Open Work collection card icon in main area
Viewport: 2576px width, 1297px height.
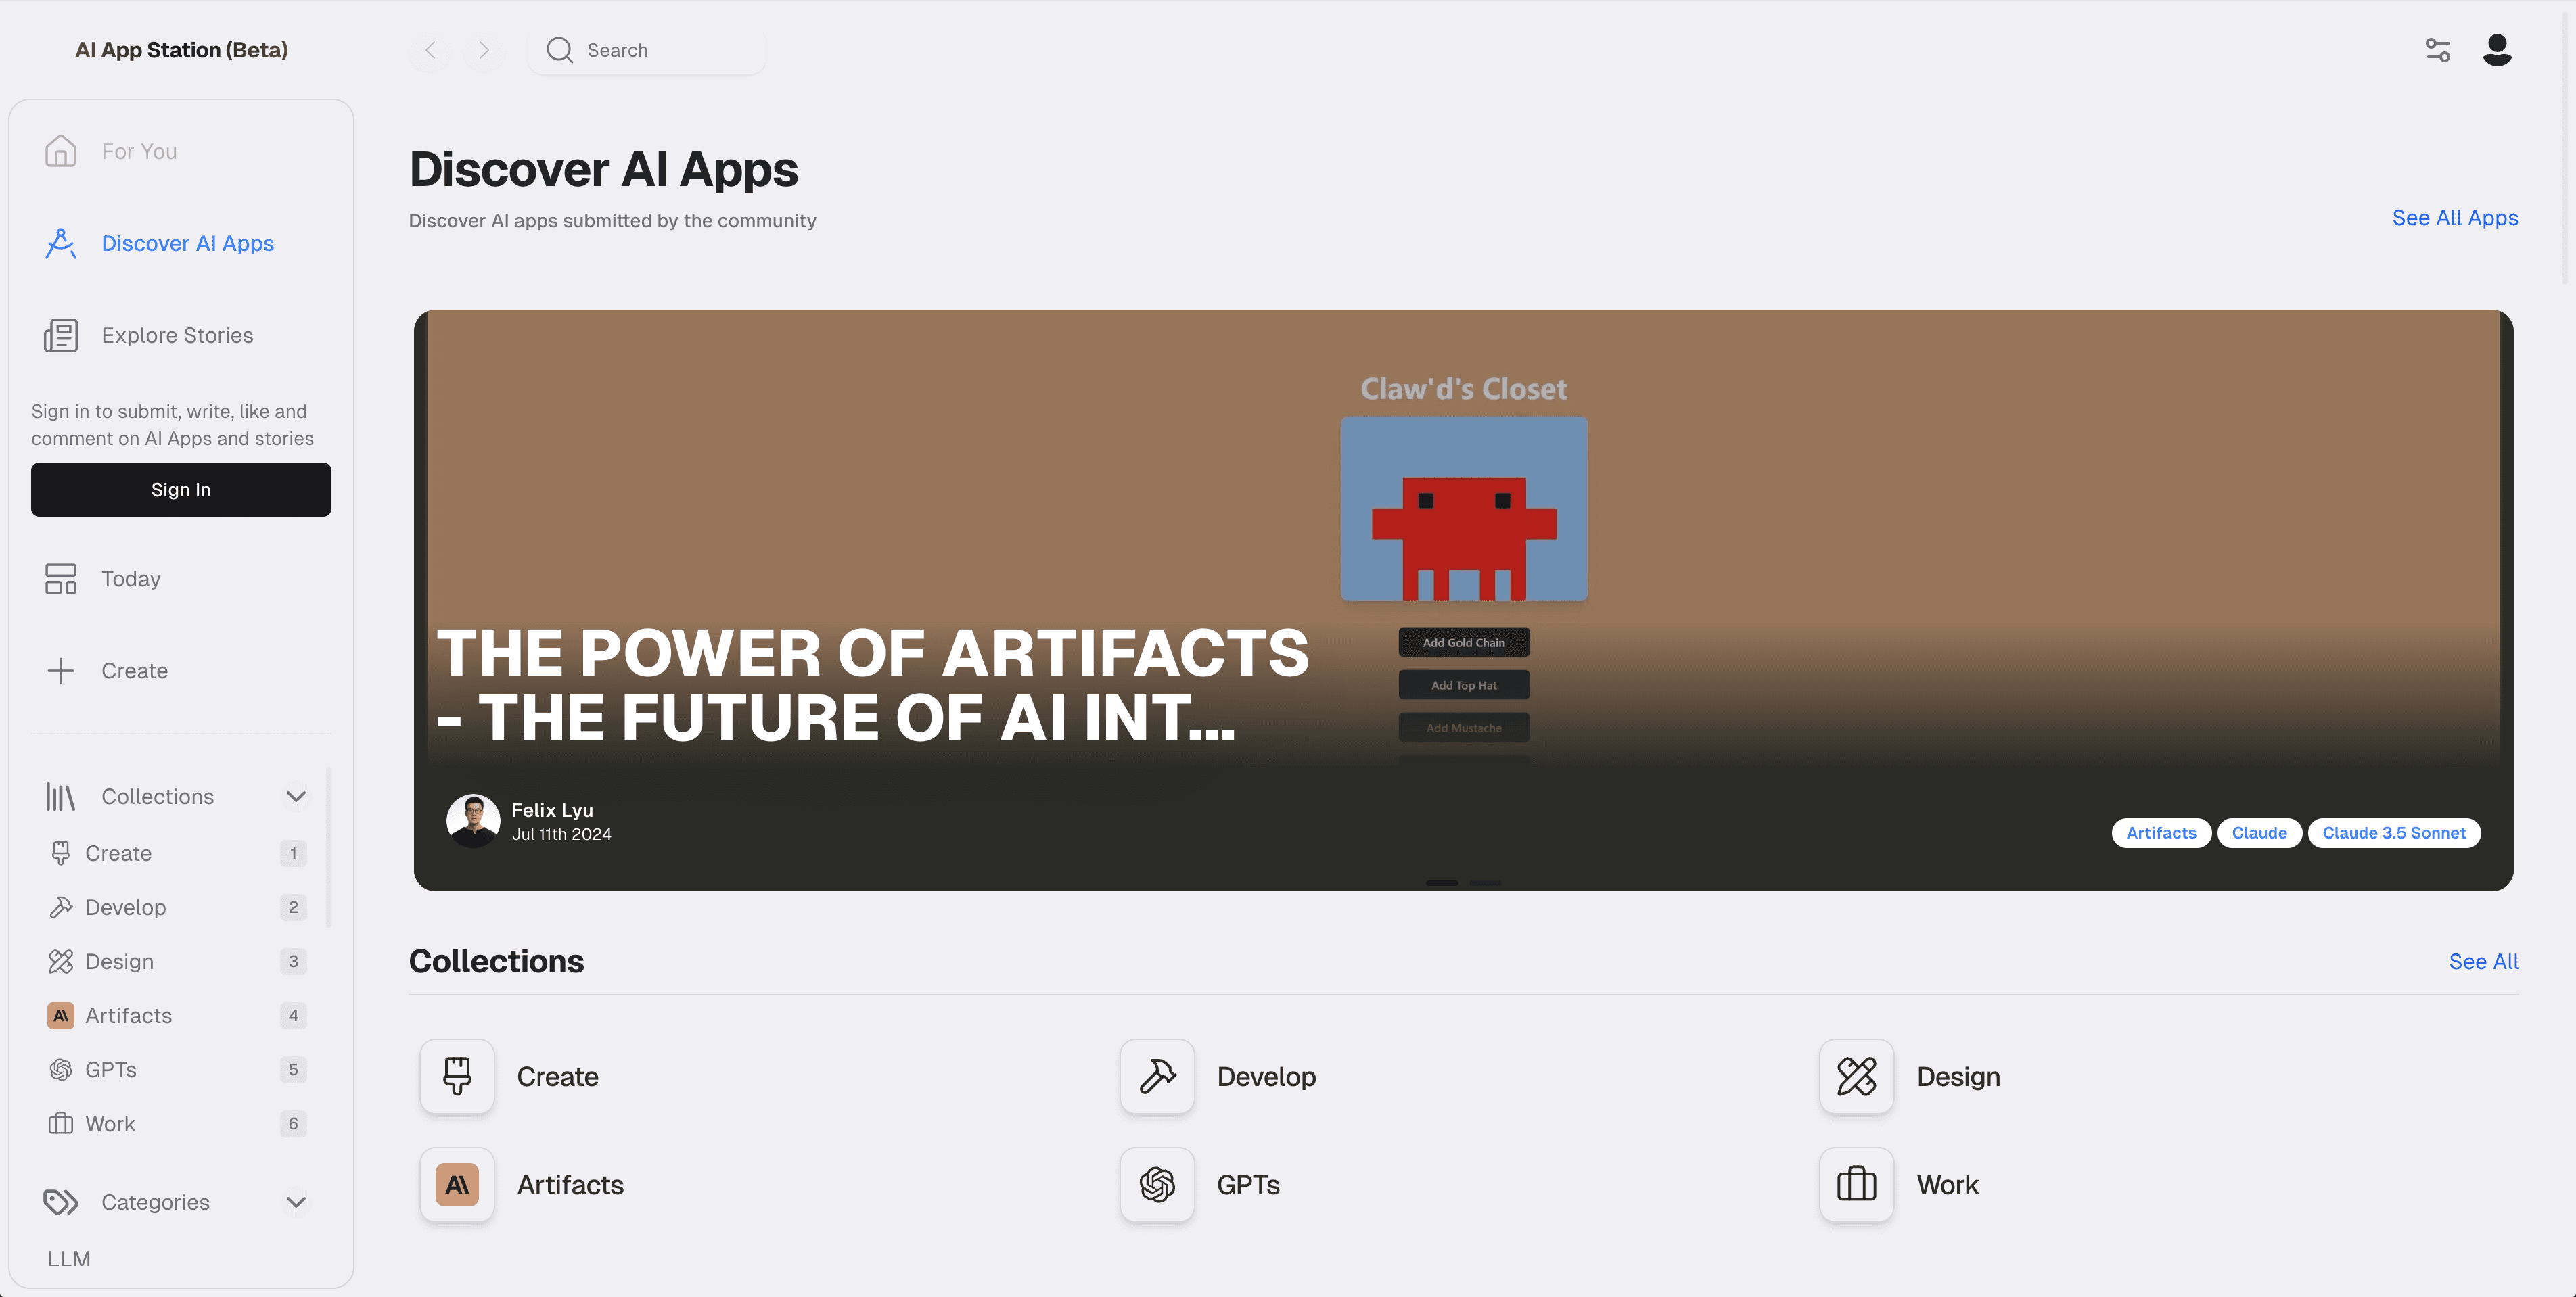[1856, 1184]
